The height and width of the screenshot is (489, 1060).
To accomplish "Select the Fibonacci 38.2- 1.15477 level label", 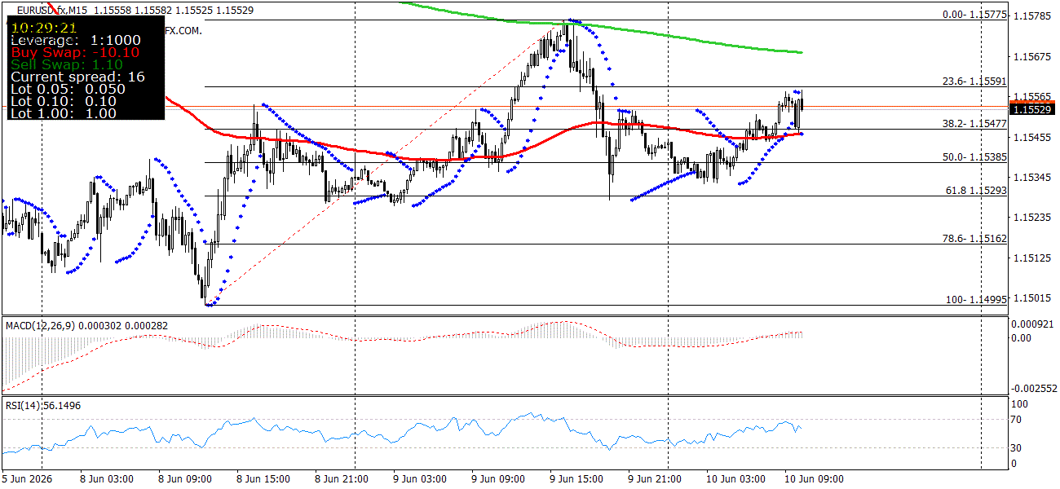I will click(x=974, y=123).
